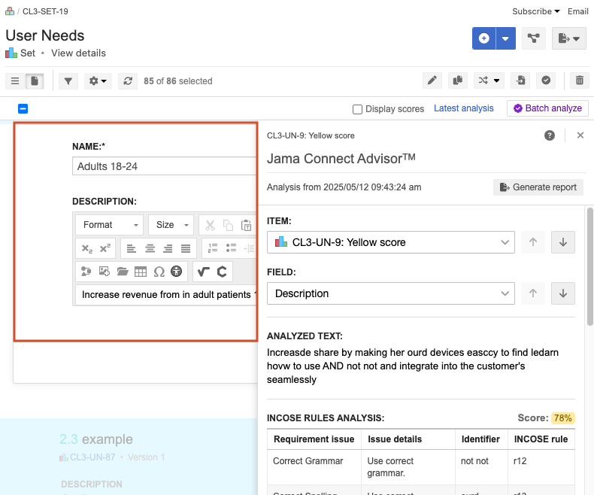Open the FIELD Description dropdown
The height and width of the screenshot is (495, 594).
click(390, 293)
